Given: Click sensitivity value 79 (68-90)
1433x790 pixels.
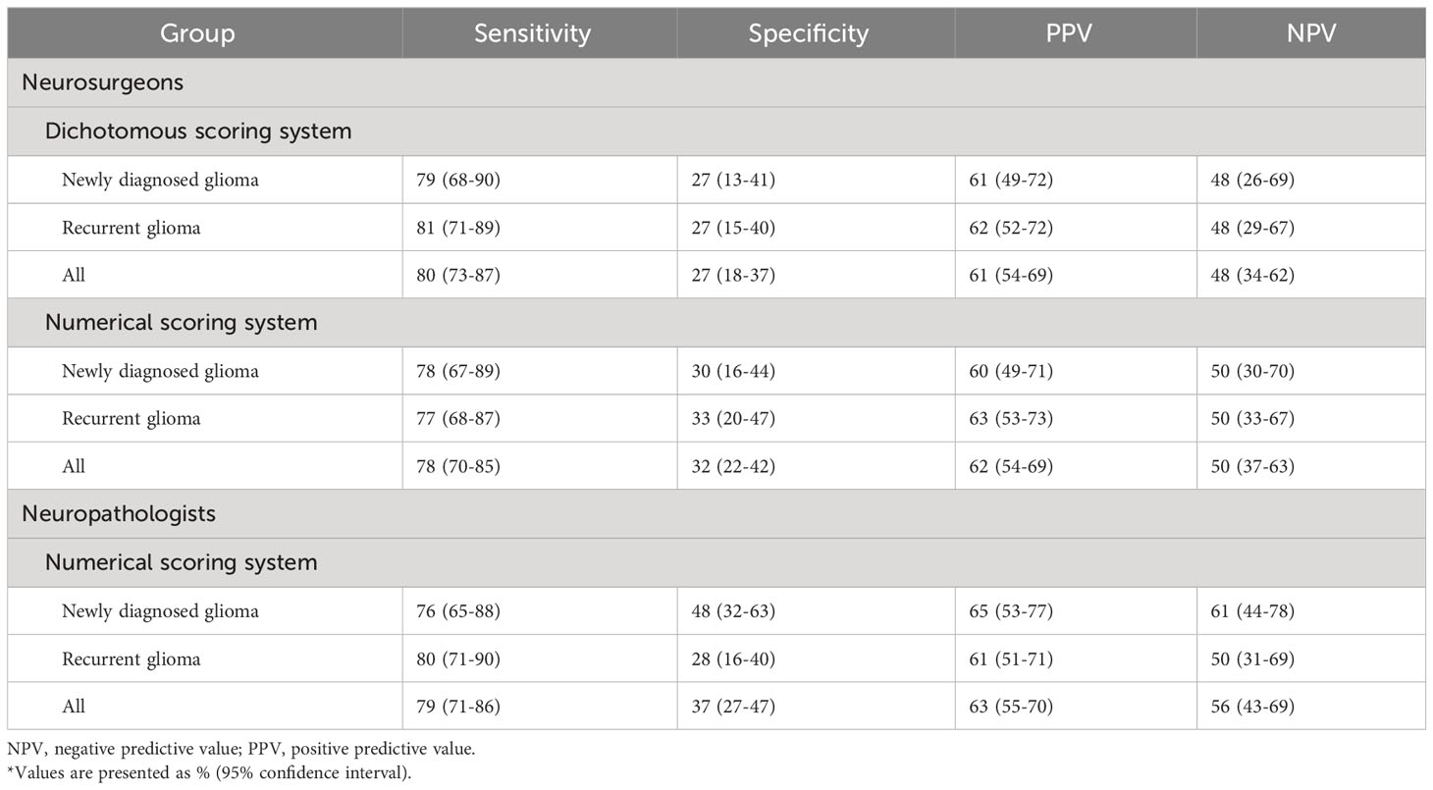Looking at the screenshot, I should point(458,180).
